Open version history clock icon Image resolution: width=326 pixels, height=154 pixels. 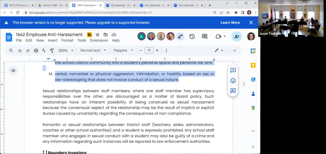pyautogui.click(x=192, y=36)
